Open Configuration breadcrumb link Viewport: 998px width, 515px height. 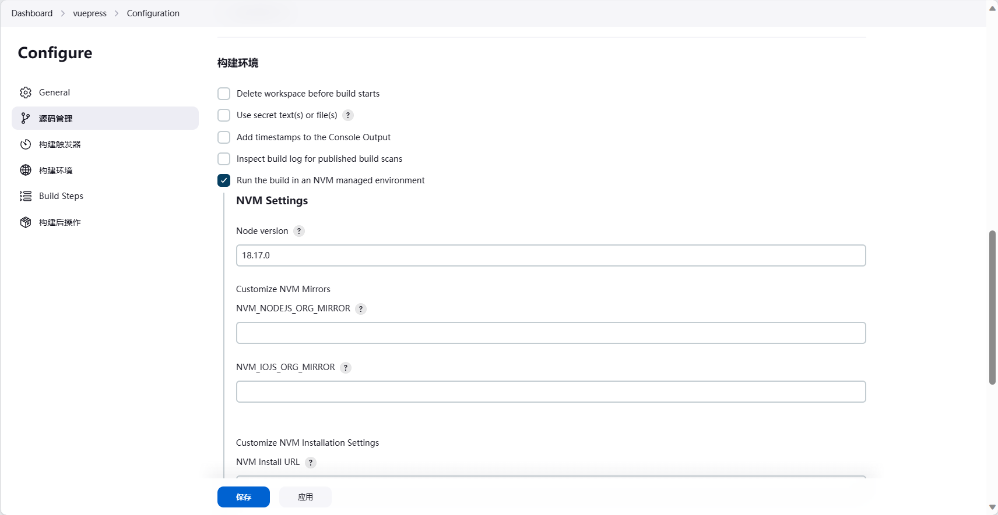pyautogui.click(x=153, y=13)
